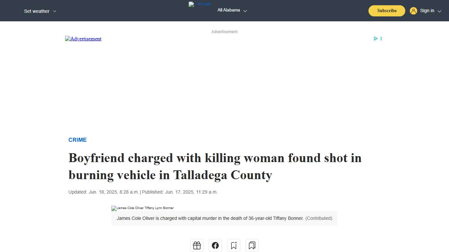Click the al.com logo
Screen dimensions: 449x252
[200, 4]
